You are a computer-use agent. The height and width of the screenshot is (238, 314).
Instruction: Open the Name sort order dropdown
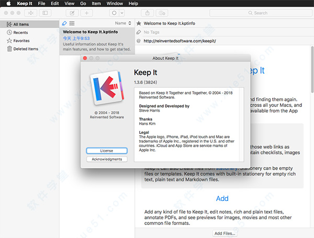(123, 23)
